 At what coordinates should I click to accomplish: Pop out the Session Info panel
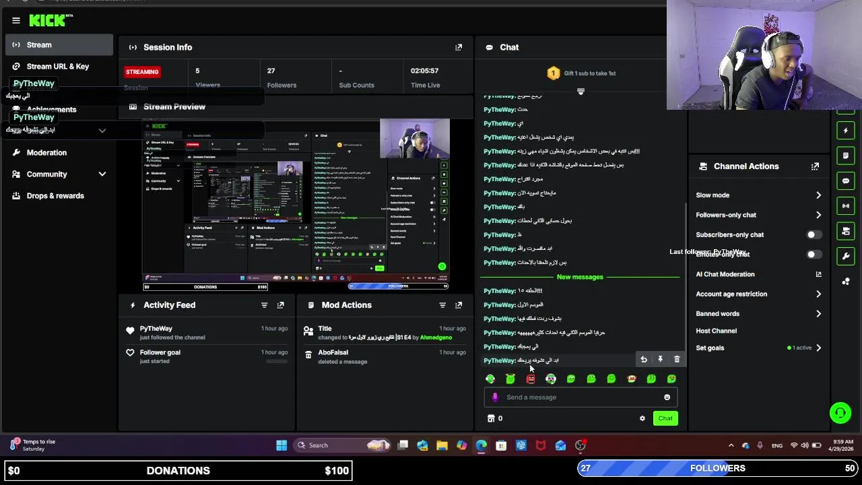click(x=459, y=47)
